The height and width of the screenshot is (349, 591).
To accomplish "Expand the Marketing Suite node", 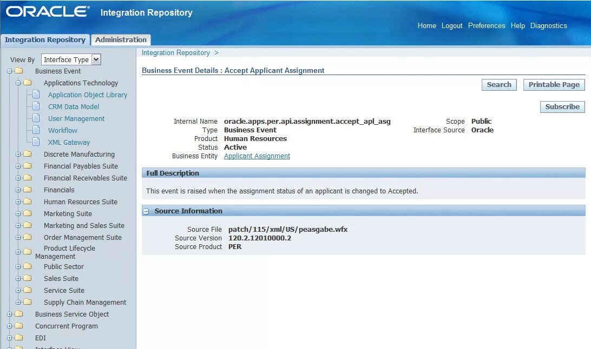I will (18, 213).
